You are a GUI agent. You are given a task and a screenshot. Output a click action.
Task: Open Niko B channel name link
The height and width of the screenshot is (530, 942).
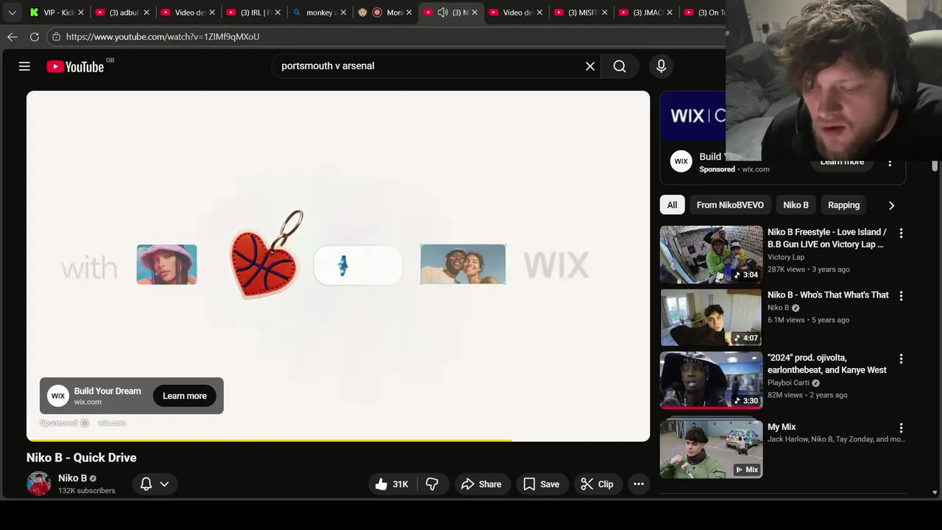72,478
